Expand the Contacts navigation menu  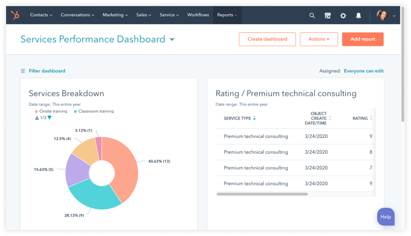(x=41, y=15)
